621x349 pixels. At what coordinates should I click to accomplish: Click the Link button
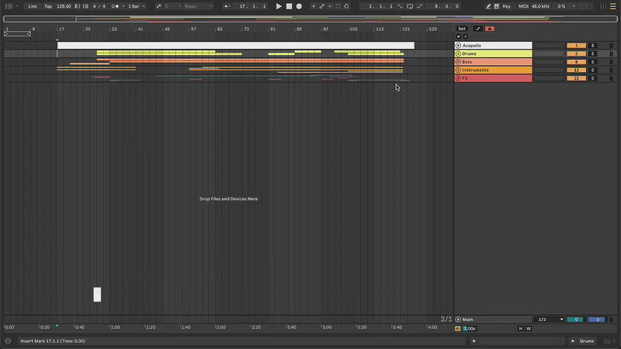[x=33, y=6]
